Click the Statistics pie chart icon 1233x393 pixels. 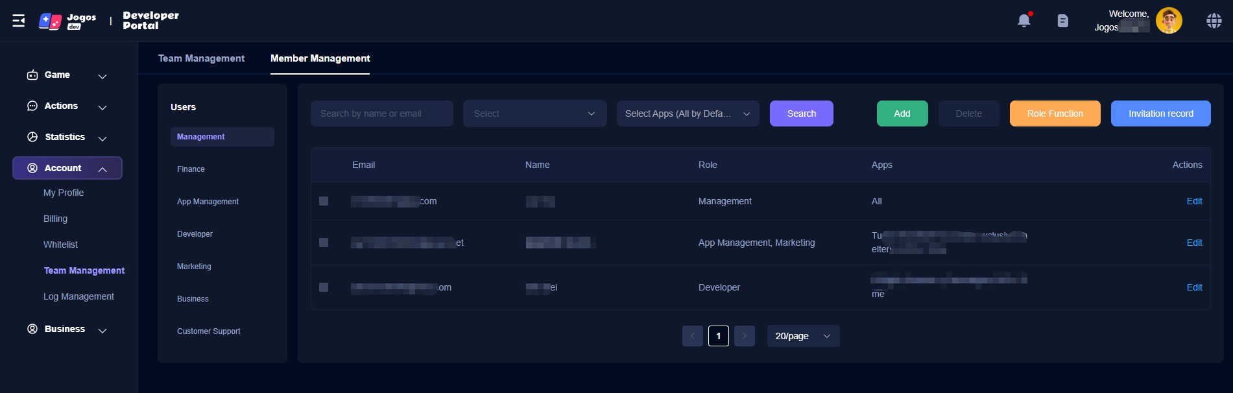(32, 137)
